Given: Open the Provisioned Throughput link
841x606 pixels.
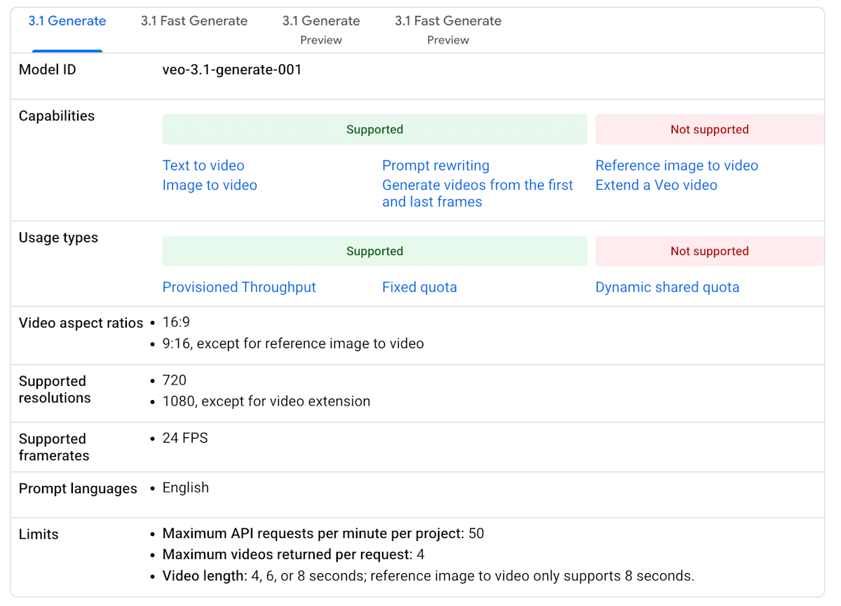Looking at the screenshot, I should point(239,287).
